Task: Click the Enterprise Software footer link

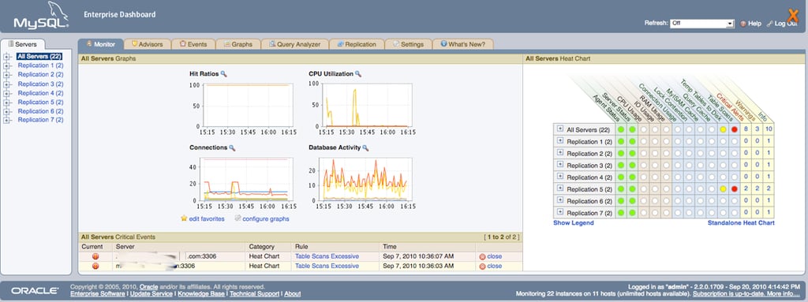Action: click(97, 294)
